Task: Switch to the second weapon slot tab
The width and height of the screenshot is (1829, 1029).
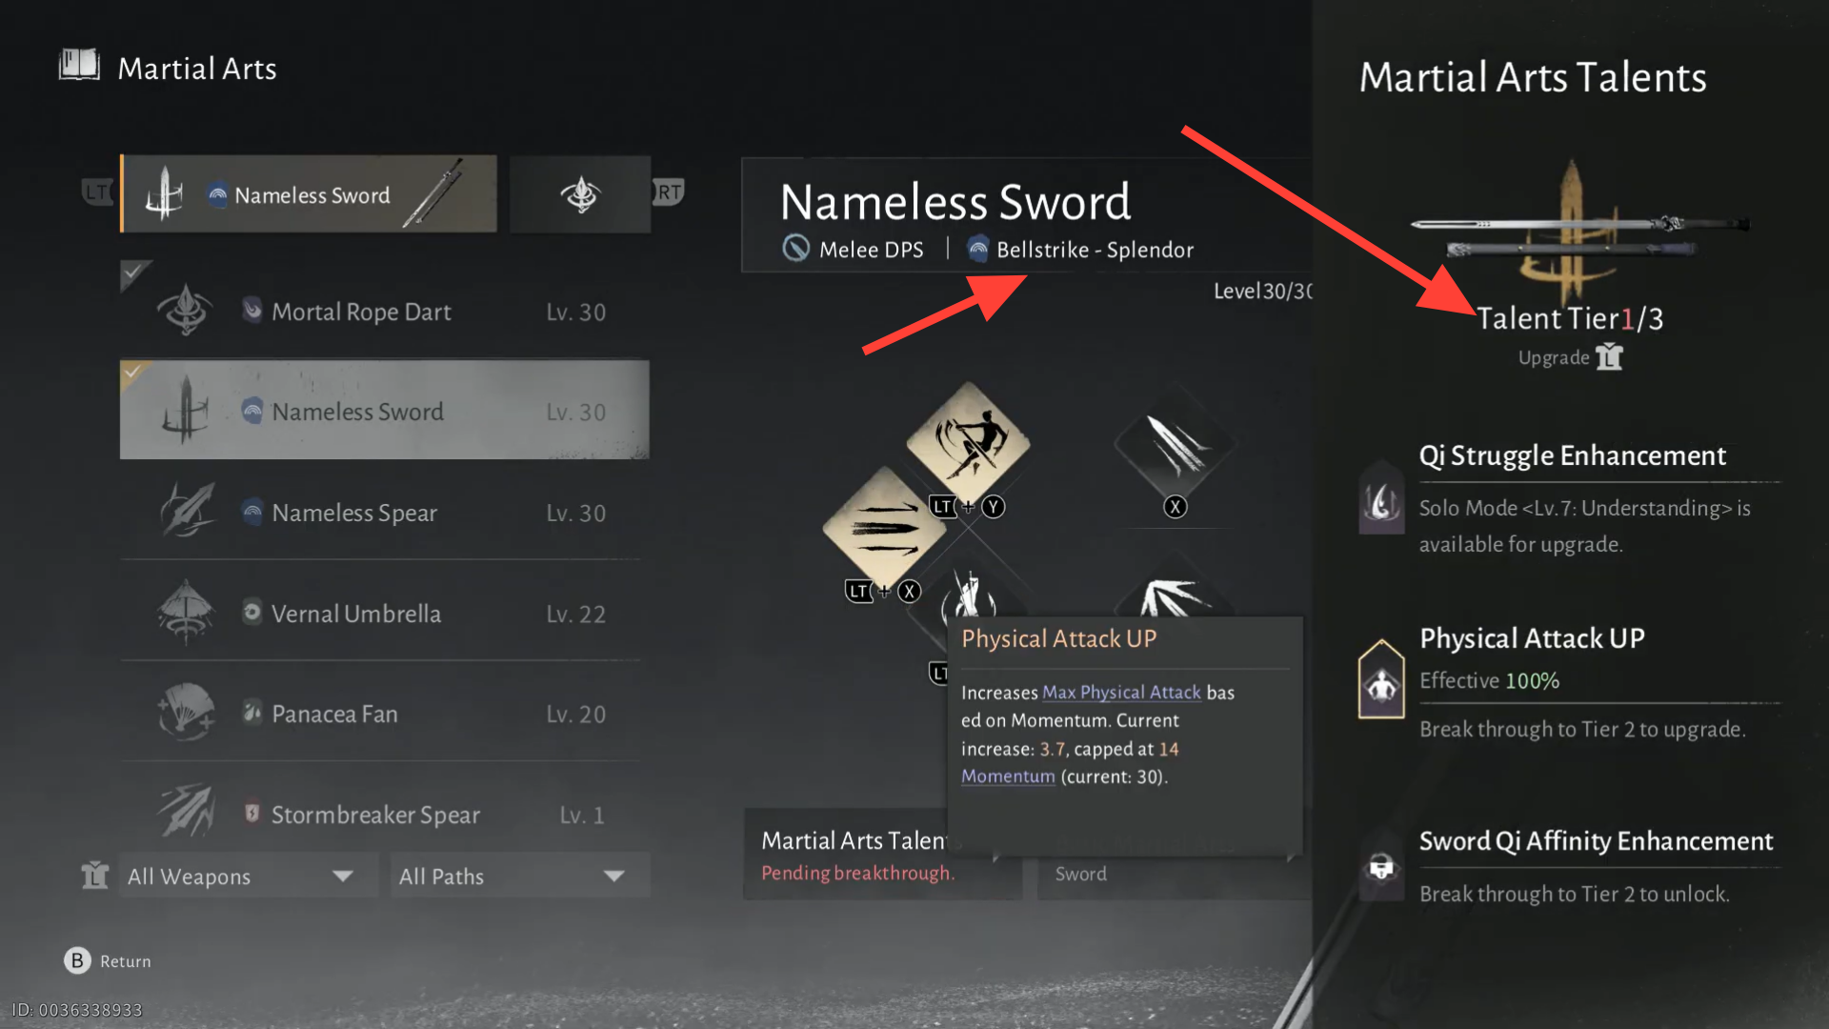Action: coord(580,194)
